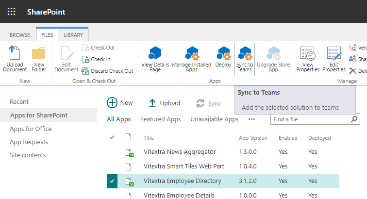367x199 pixels.
Task: Click the Delete X icon in ribbon
Action: pyautogui.click(x=352, y=71)
